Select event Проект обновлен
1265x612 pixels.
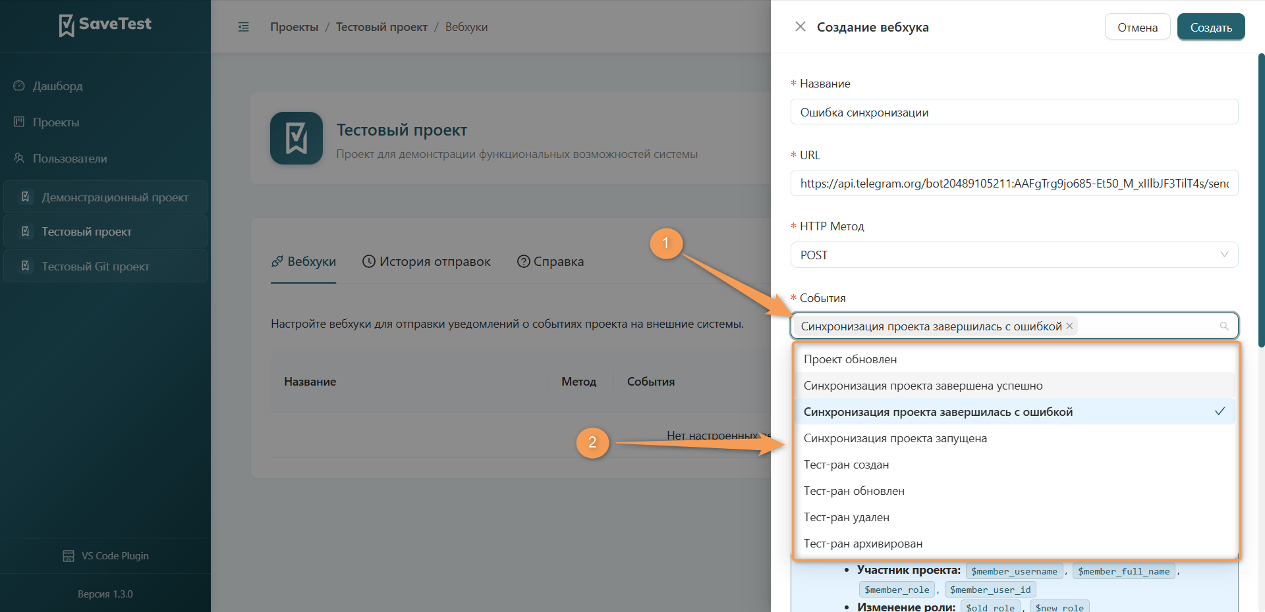click(1015, 359)
